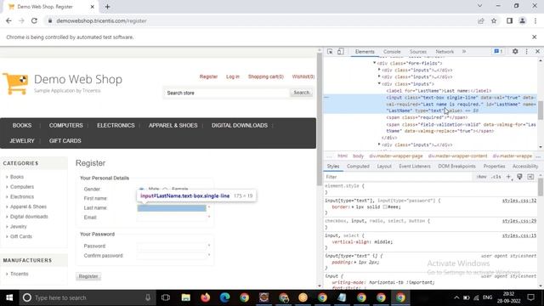Viewport: 544px width, 306px height.
Task: Open the Windows notification center icon
Action: (x=530, y=297)
